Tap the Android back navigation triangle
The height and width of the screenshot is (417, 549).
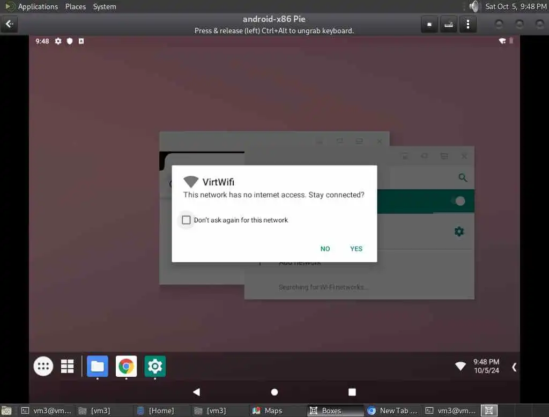(x=196, y=392)
